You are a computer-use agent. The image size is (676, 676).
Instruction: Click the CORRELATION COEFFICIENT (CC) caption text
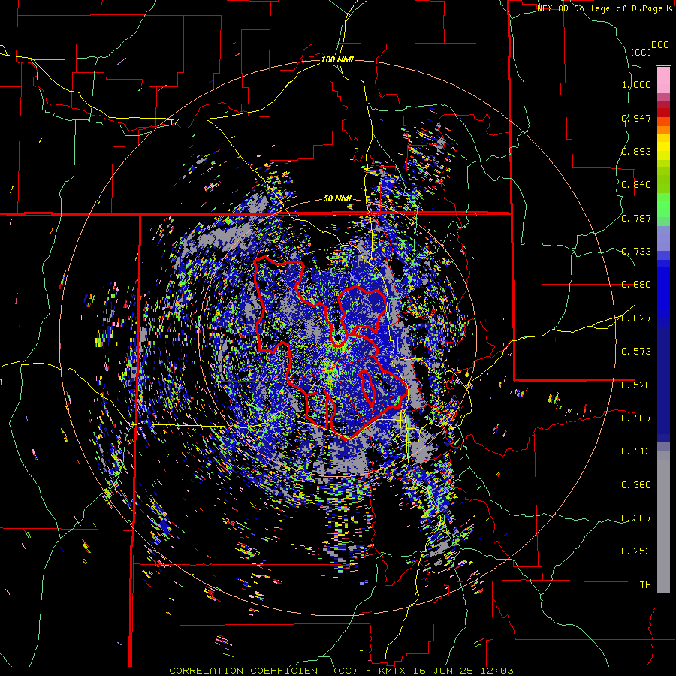click(264, 671)
